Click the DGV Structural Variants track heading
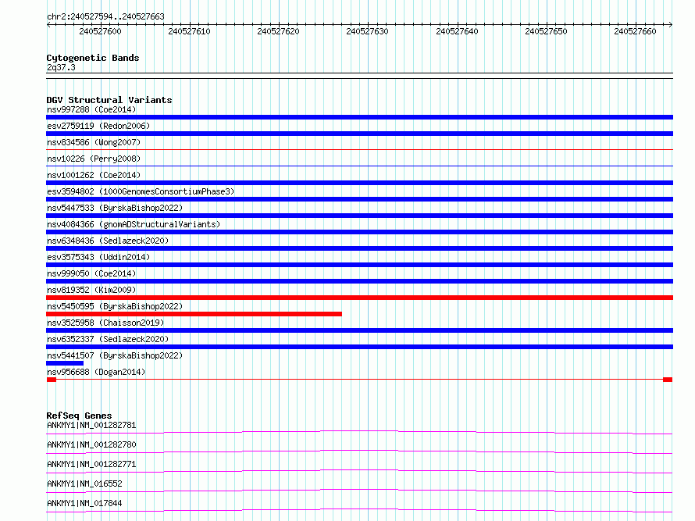695x521 pixels. [109, 100]
